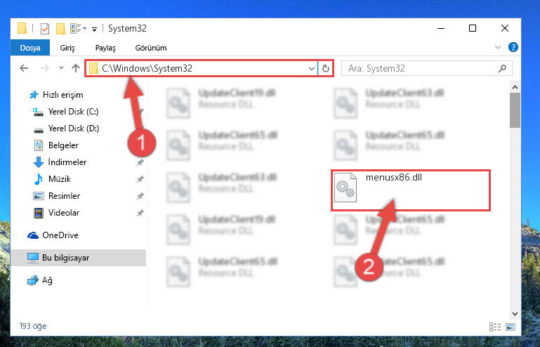Refresh the System32 folder view
The image size is (540, 347).
[x=325, y=68]
